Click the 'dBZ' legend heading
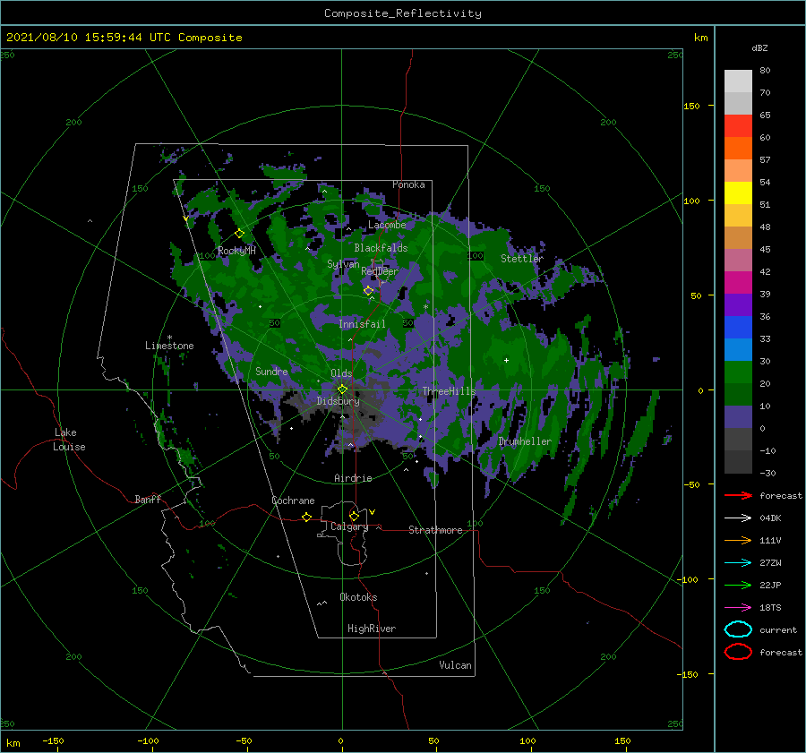The height and width of the screenshot is (753, 806). [x=759, y=47]
